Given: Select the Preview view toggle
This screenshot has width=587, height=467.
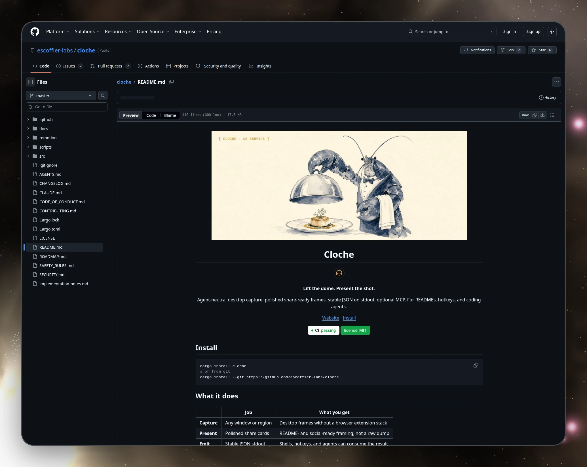Looking at the screenshot, I should (131, 115).
